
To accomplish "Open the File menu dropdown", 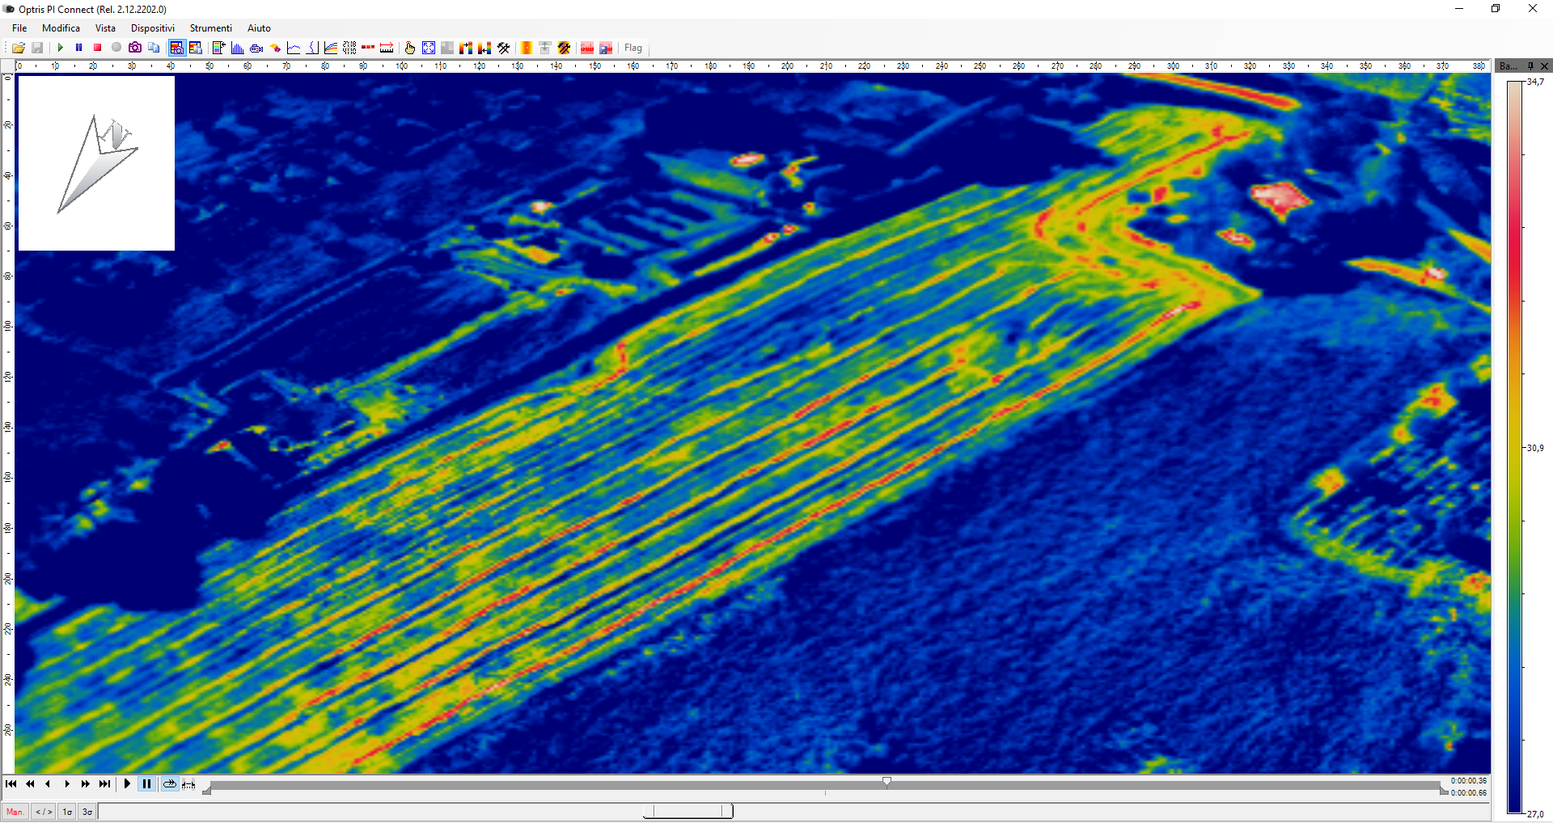I will tap(19, 28).
